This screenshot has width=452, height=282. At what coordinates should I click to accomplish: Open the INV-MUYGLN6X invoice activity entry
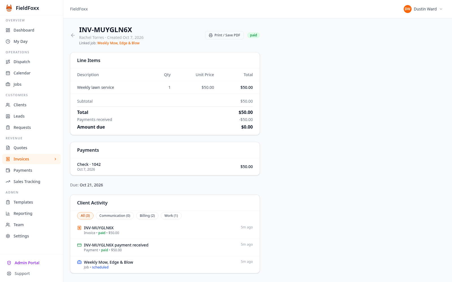165,230
